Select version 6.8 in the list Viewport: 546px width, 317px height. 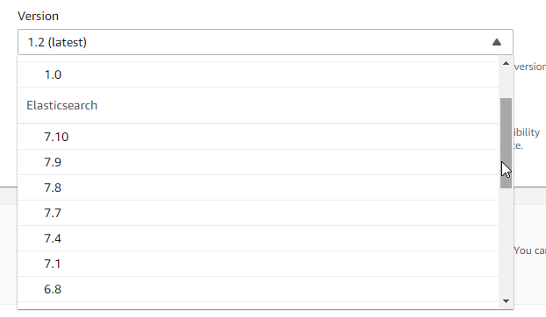click(258, 289)
